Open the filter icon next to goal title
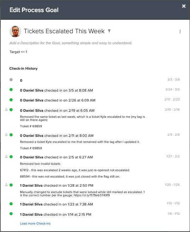This screenshot has height=232, width=190. point(109,31)
